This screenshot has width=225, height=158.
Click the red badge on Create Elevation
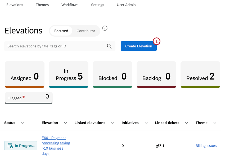tap(156, 41)
